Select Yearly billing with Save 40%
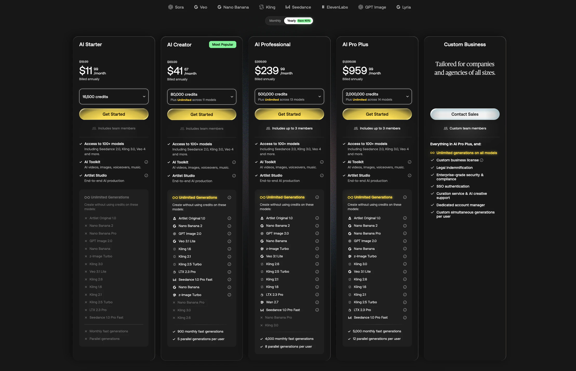 point(298,21)
